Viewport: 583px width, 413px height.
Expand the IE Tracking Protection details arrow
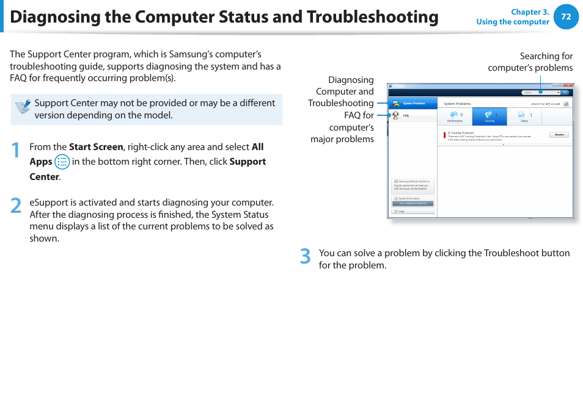[504, 145]
